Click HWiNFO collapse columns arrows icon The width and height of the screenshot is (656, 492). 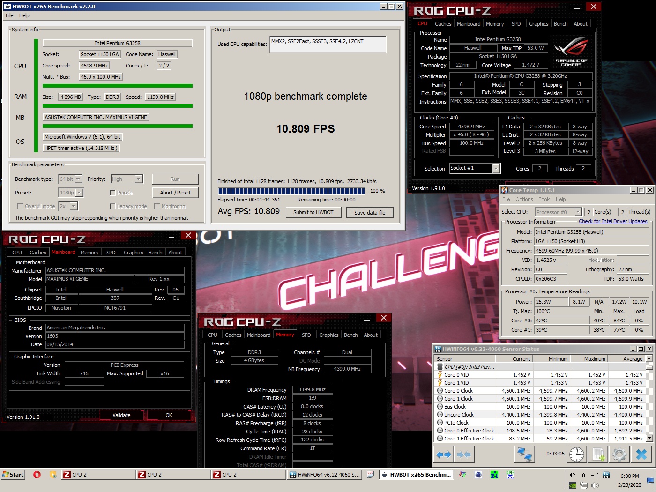coord(464,454)
